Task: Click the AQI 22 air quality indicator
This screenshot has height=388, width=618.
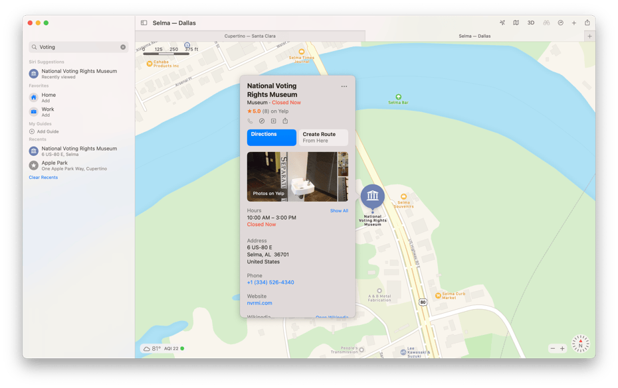Action: coord(174,349)
